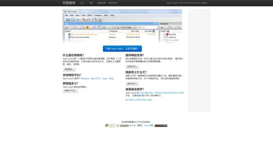Click the first icon in the Categories panel toolbar

coord(162,28)
